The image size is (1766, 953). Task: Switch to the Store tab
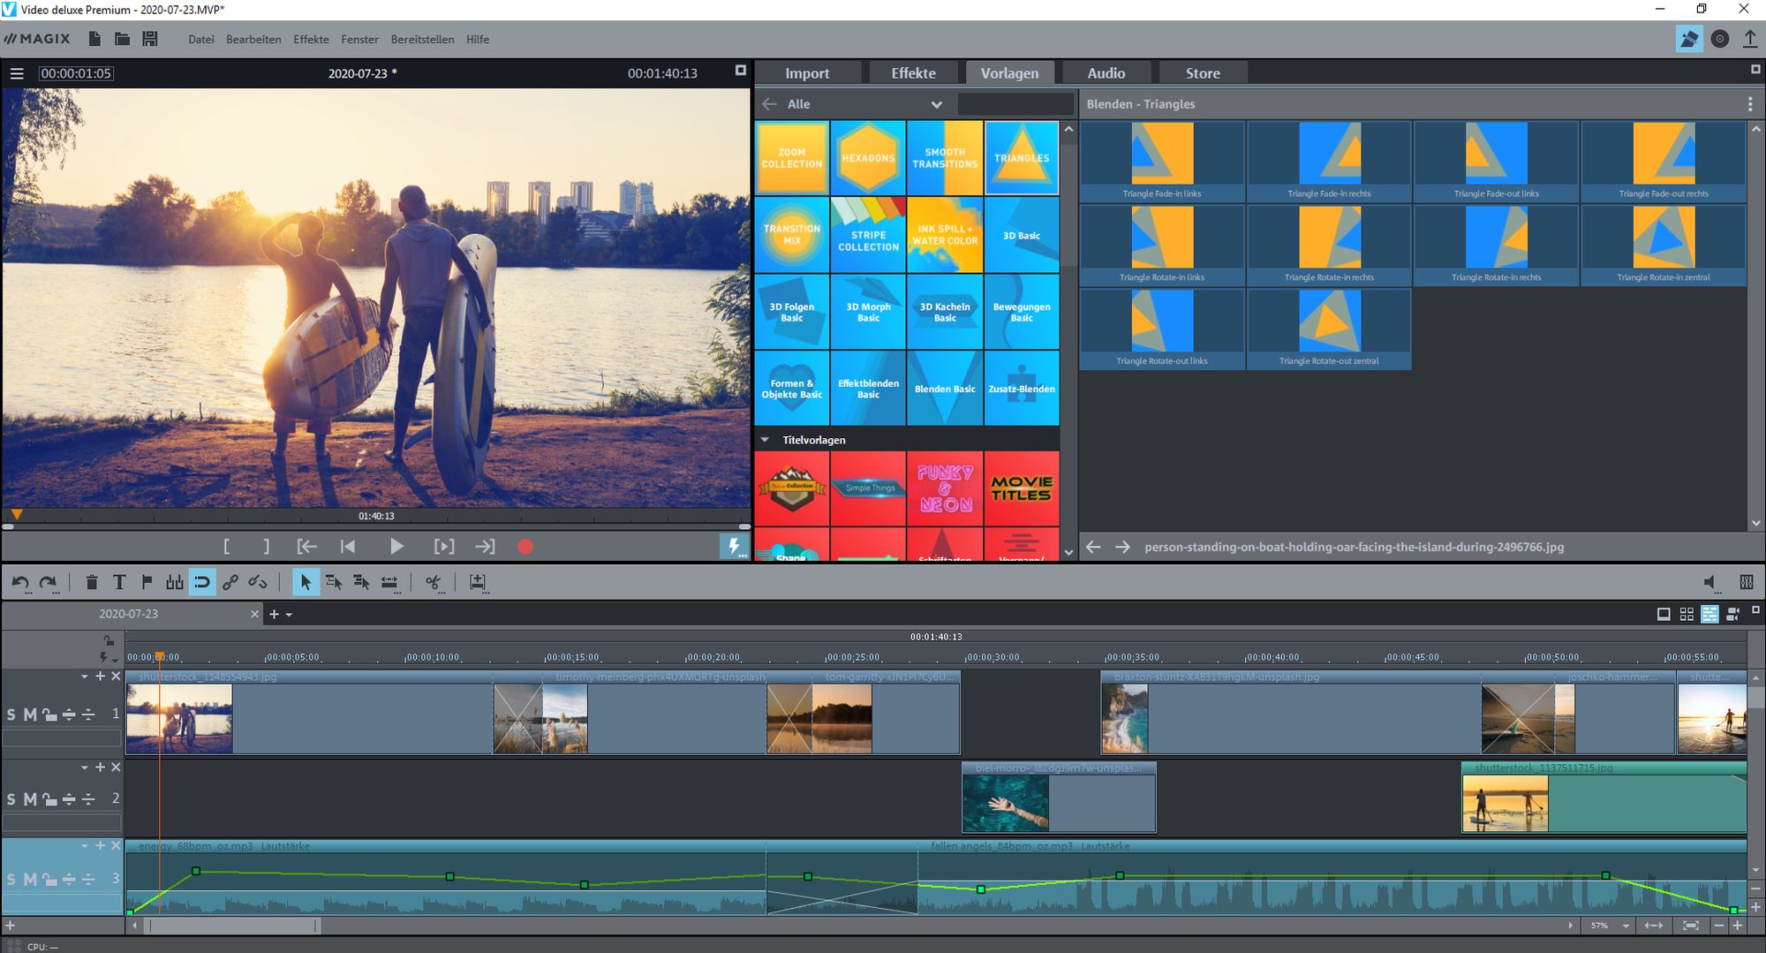[1203, 73]
